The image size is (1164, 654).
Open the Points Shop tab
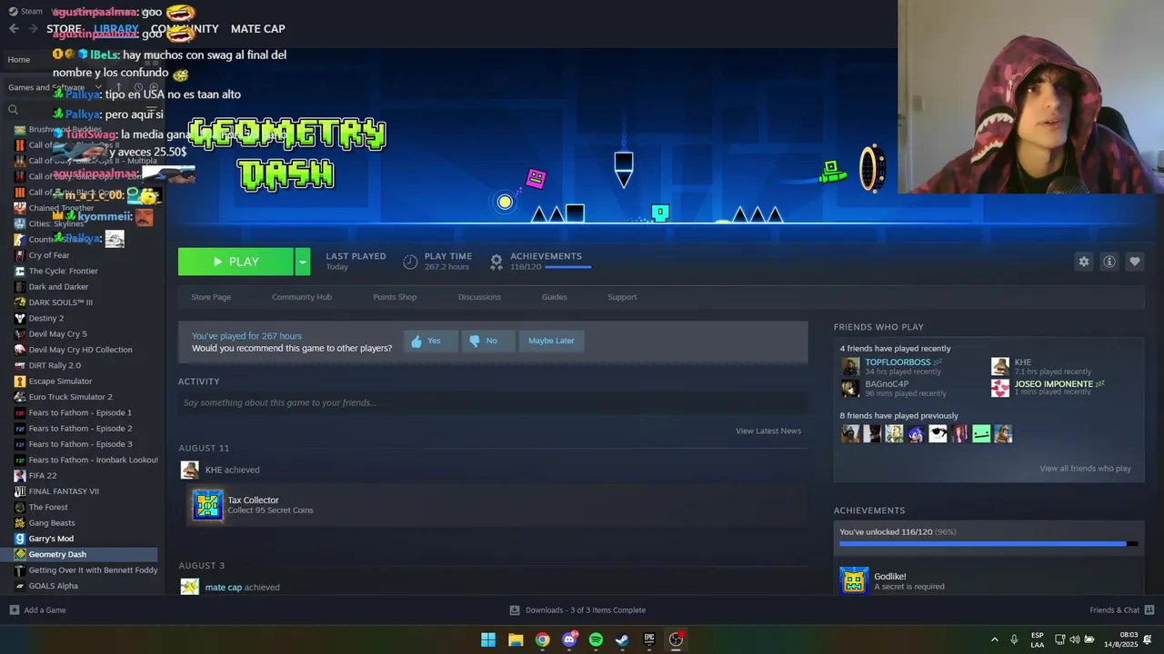point(395,297)
